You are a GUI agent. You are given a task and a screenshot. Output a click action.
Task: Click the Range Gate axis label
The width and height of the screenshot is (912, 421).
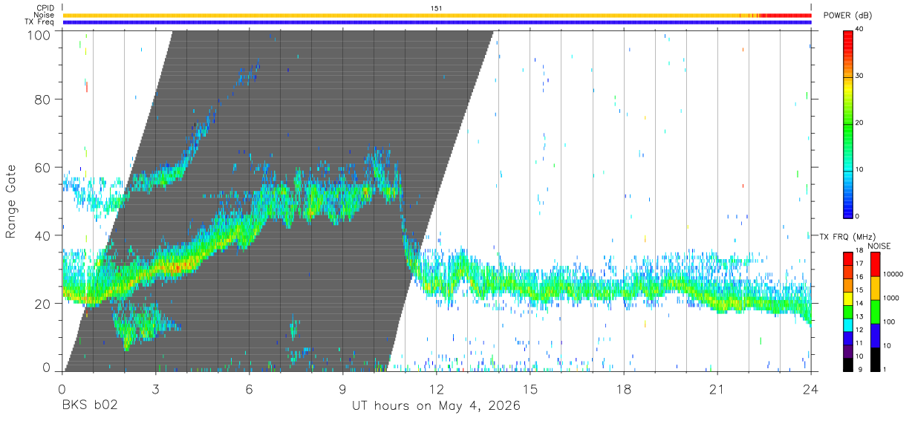coord(10,202)
